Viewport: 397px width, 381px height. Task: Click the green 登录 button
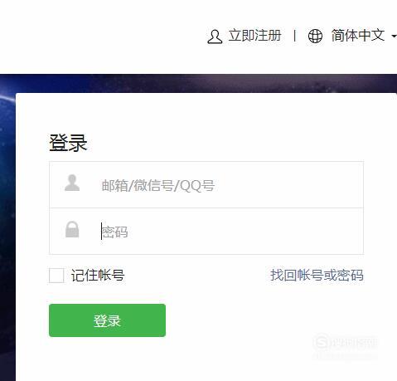[x=107, y=320]
